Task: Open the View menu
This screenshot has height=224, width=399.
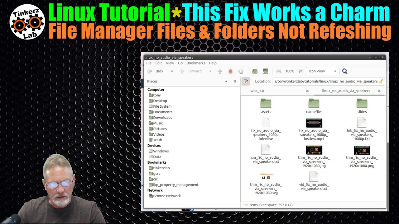Action: pyautogui.click(x=170, y=63)
